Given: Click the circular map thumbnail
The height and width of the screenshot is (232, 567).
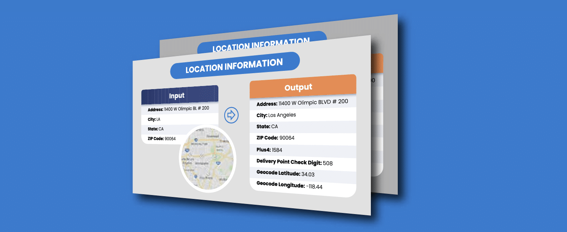Looking at the screenshot, I should click(208, 159).
